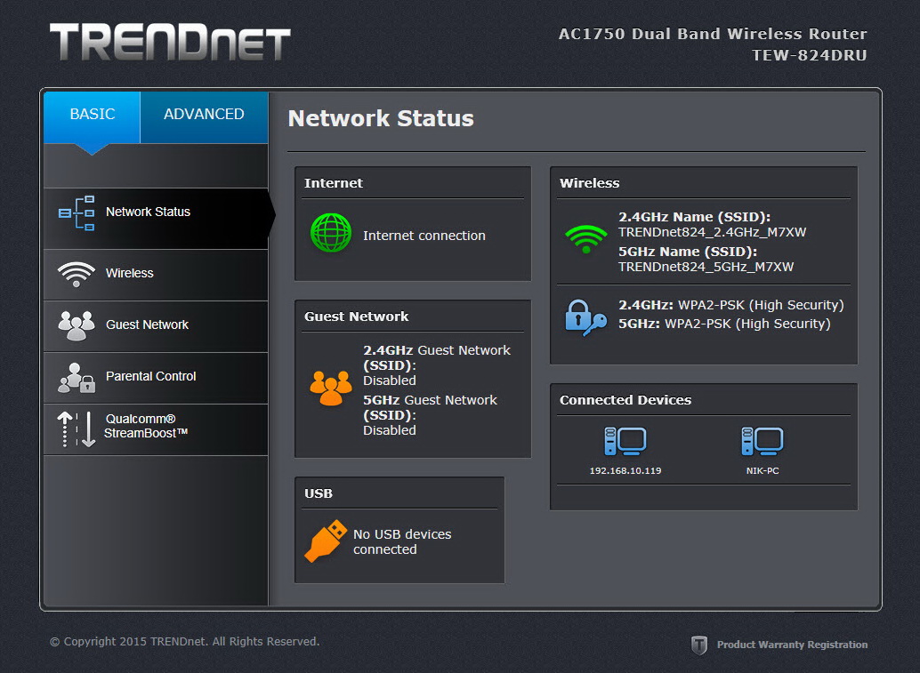Open the Wireless sidebar menu item
This screenshot has width=920, height=673.
pos(156,275)
